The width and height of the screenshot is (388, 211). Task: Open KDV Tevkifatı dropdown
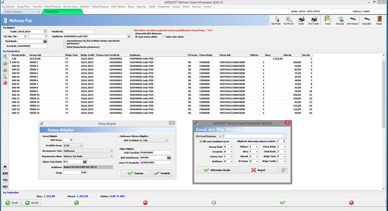point(167,141)
